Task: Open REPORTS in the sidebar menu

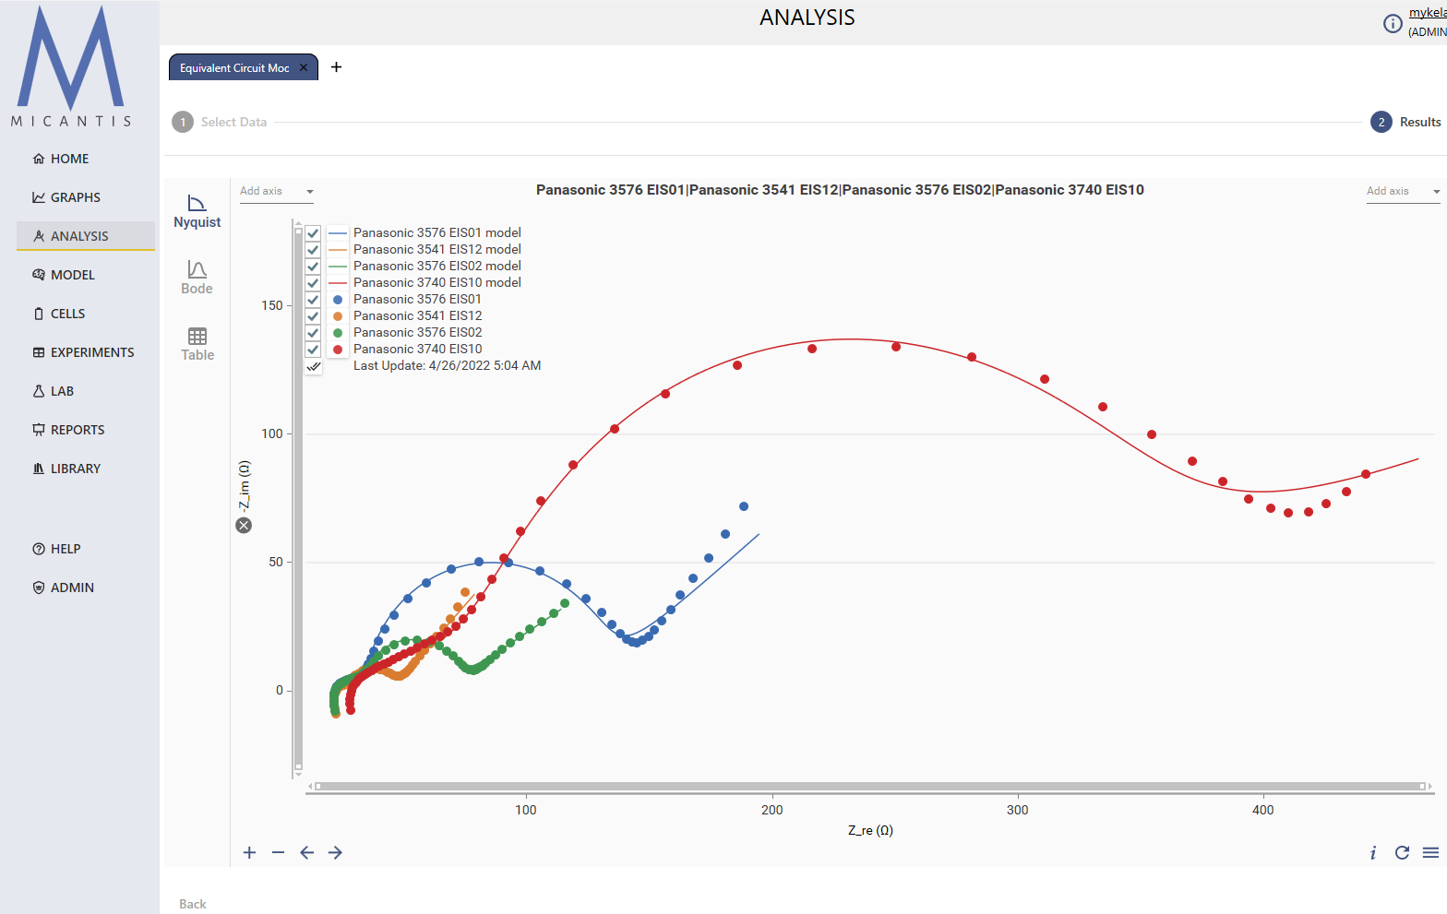Action: [86, 430]
